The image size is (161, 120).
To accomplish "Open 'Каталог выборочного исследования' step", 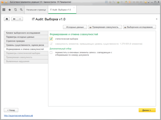I will 26,33.
